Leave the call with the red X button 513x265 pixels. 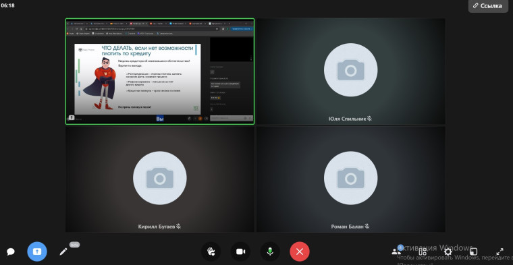tap(300, 252)
